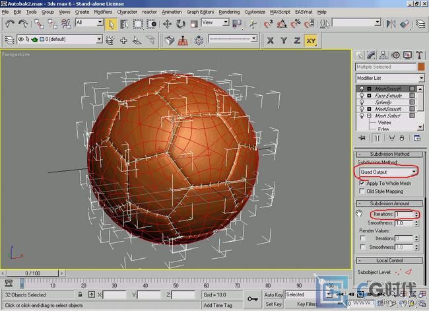Select the Rotate tool
The image size is (429, 311).
(181, 24)
